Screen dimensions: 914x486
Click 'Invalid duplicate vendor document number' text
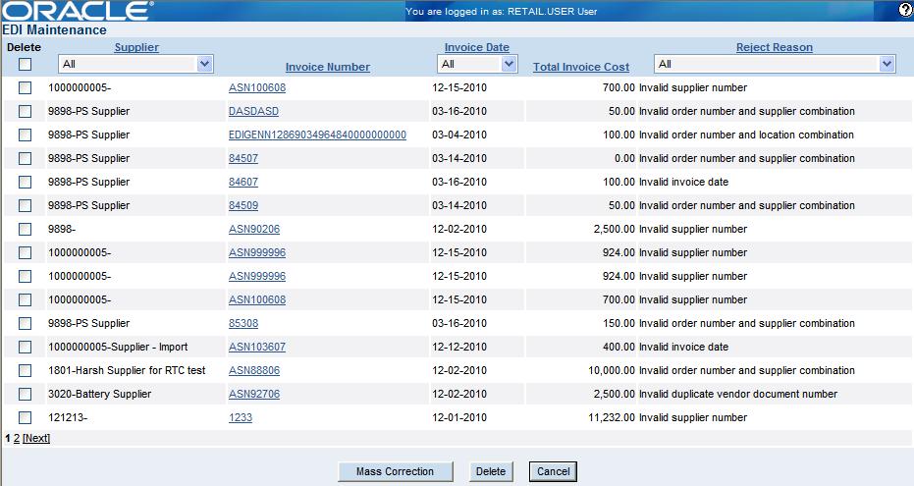[x=738, y=394]
